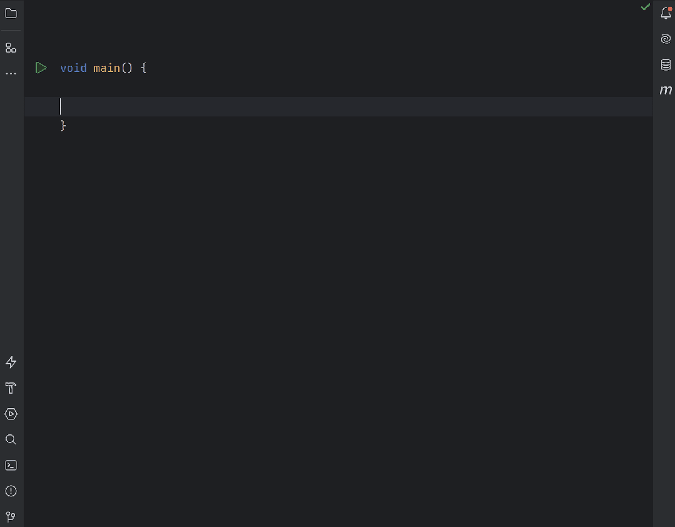The width and height of the screenshot is (675, 527).
Task: Open the Project tool window folder icon
Action: [11, 13]
